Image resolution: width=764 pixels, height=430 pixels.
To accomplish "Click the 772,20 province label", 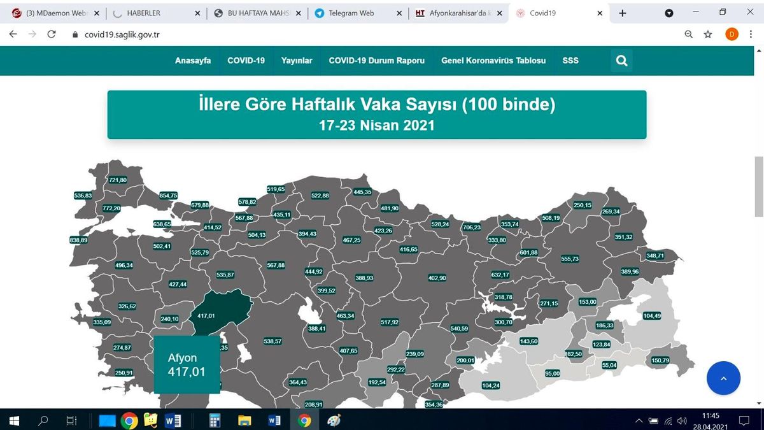I will pyautogui.click(x=111, y=209).
